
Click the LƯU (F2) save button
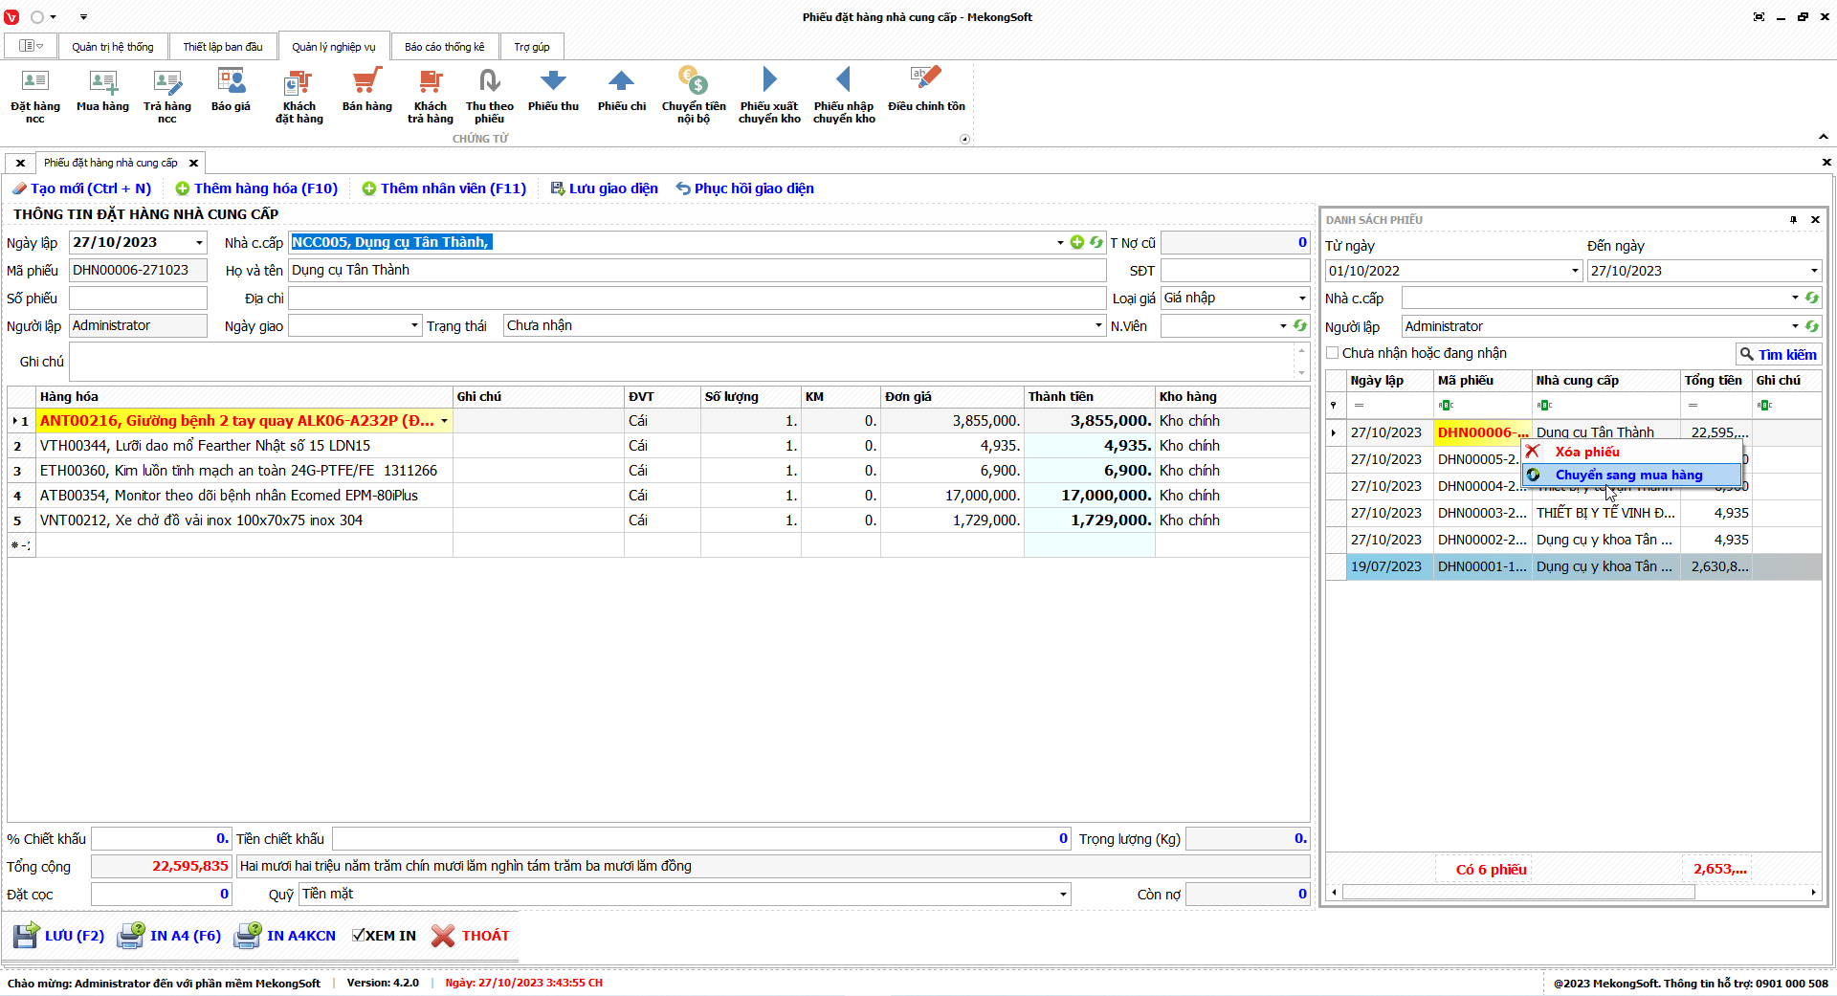(59, 936)
